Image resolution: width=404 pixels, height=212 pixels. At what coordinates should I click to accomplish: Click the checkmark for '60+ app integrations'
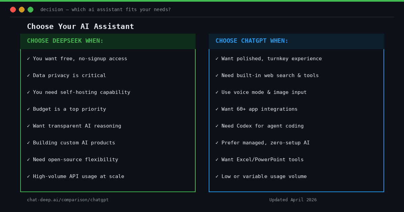click(x=217, y=109)
